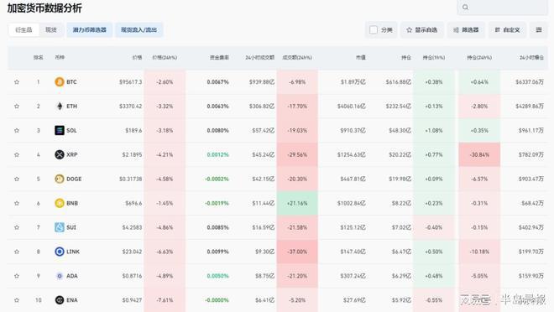
Task: Switch to the 衍生品 tab
Action: tap(24, 30)
